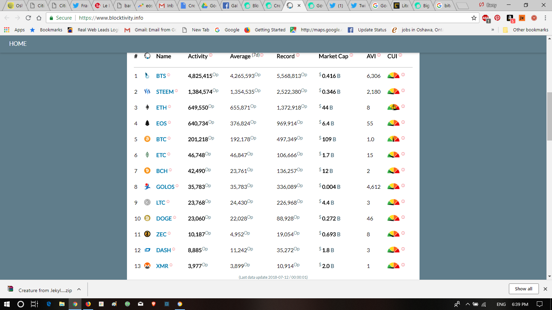The image size is (552, 310).
Task: Switch to the Facebook Gal tab
Action: [230, 6]
